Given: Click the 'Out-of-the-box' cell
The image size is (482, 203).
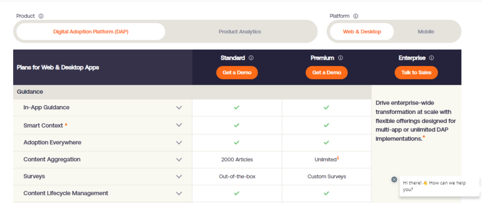Looking at the screenshot, I should [237, 177].
